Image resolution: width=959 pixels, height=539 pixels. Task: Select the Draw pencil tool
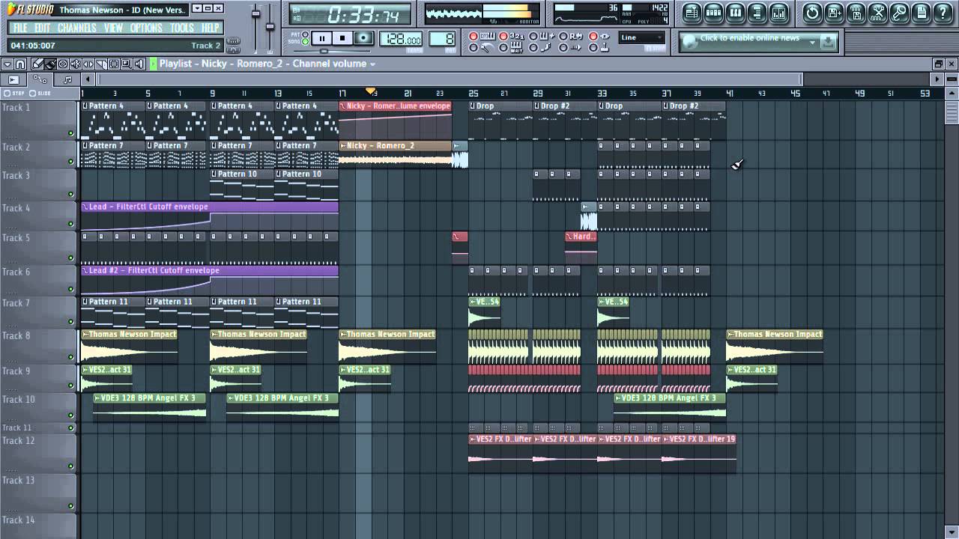click(x=37, y=64)
